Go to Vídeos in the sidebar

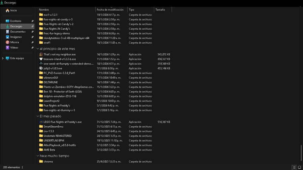click(x=14, y=48)
